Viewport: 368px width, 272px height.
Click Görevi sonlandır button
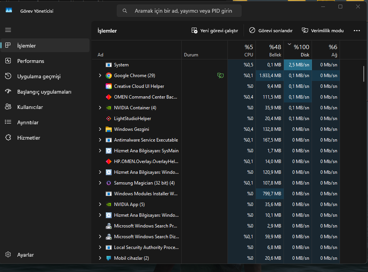coord(271,30)
